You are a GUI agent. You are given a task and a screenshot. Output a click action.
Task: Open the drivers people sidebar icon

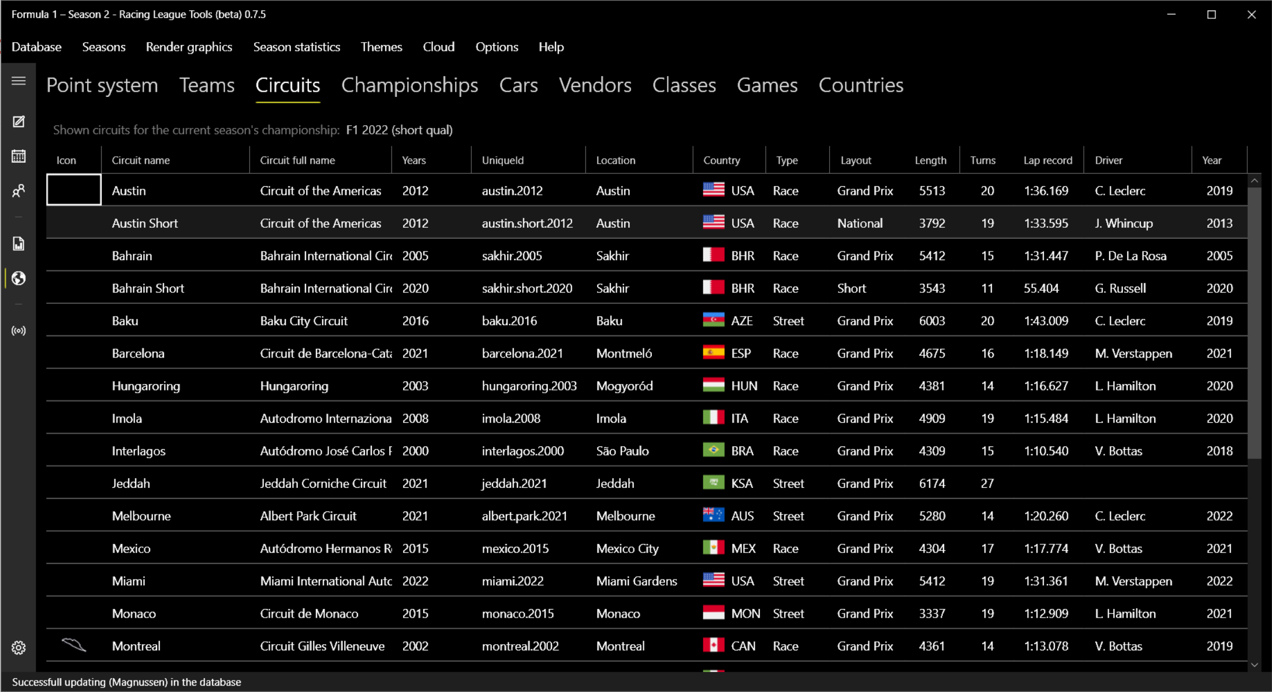tap(18, 191)
